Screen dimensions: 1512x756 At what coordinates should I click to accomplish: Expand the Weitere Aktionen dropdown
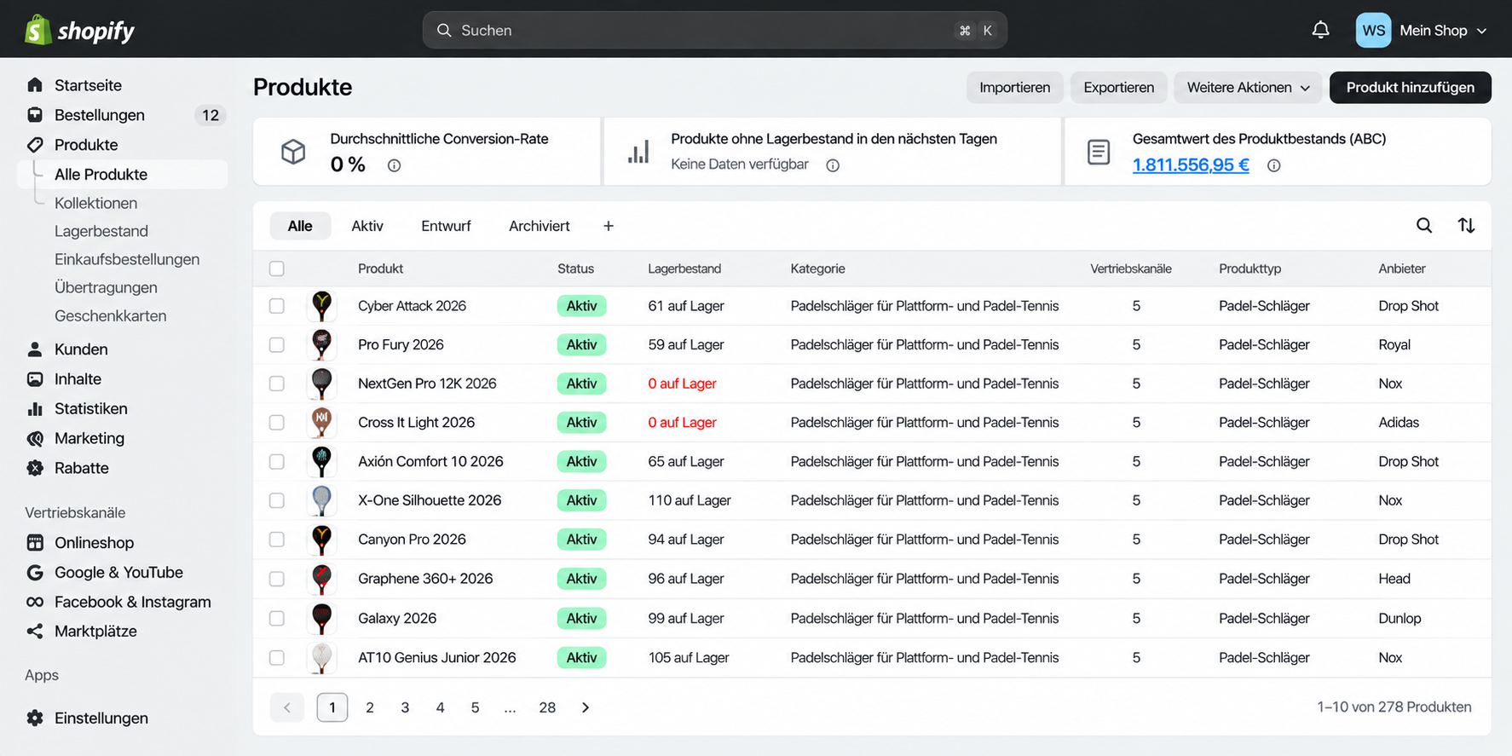pyautogui.click(x=1248, y=88)
